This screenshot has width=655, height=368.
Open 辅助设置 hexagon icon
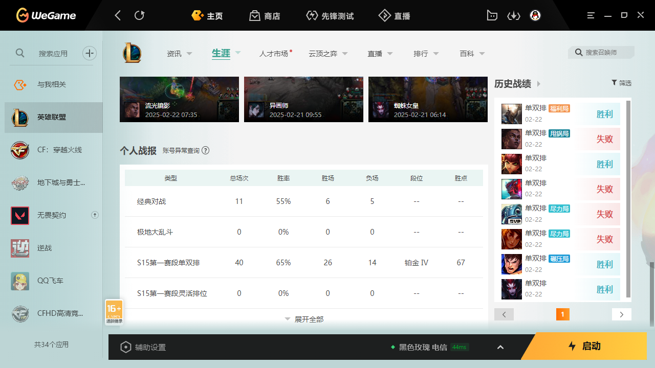click(x=126, y=347)
